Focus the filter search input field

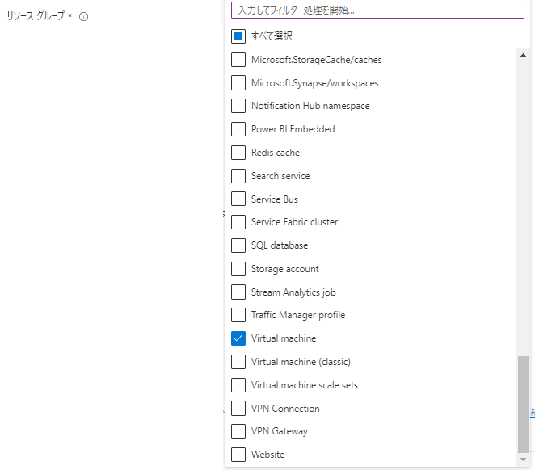377,10
